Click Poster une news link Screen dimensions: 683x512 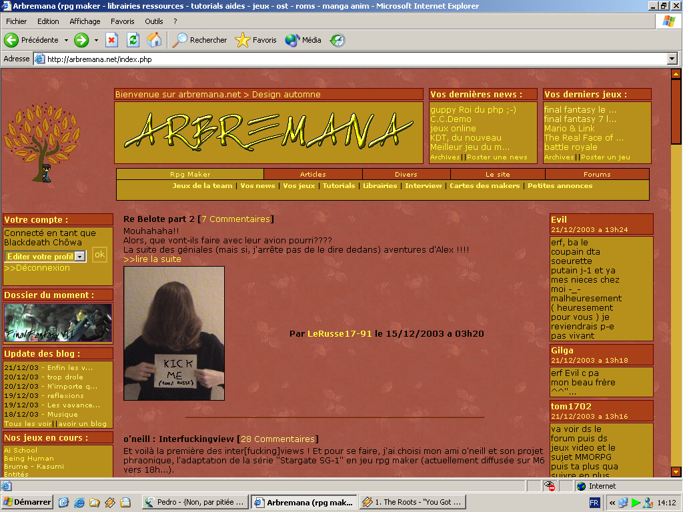[x=497, y=157]
